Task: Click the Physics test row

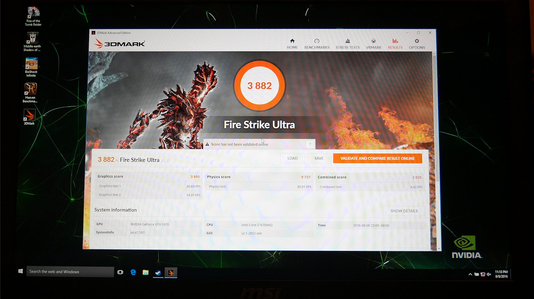Action: coord(259,186)
